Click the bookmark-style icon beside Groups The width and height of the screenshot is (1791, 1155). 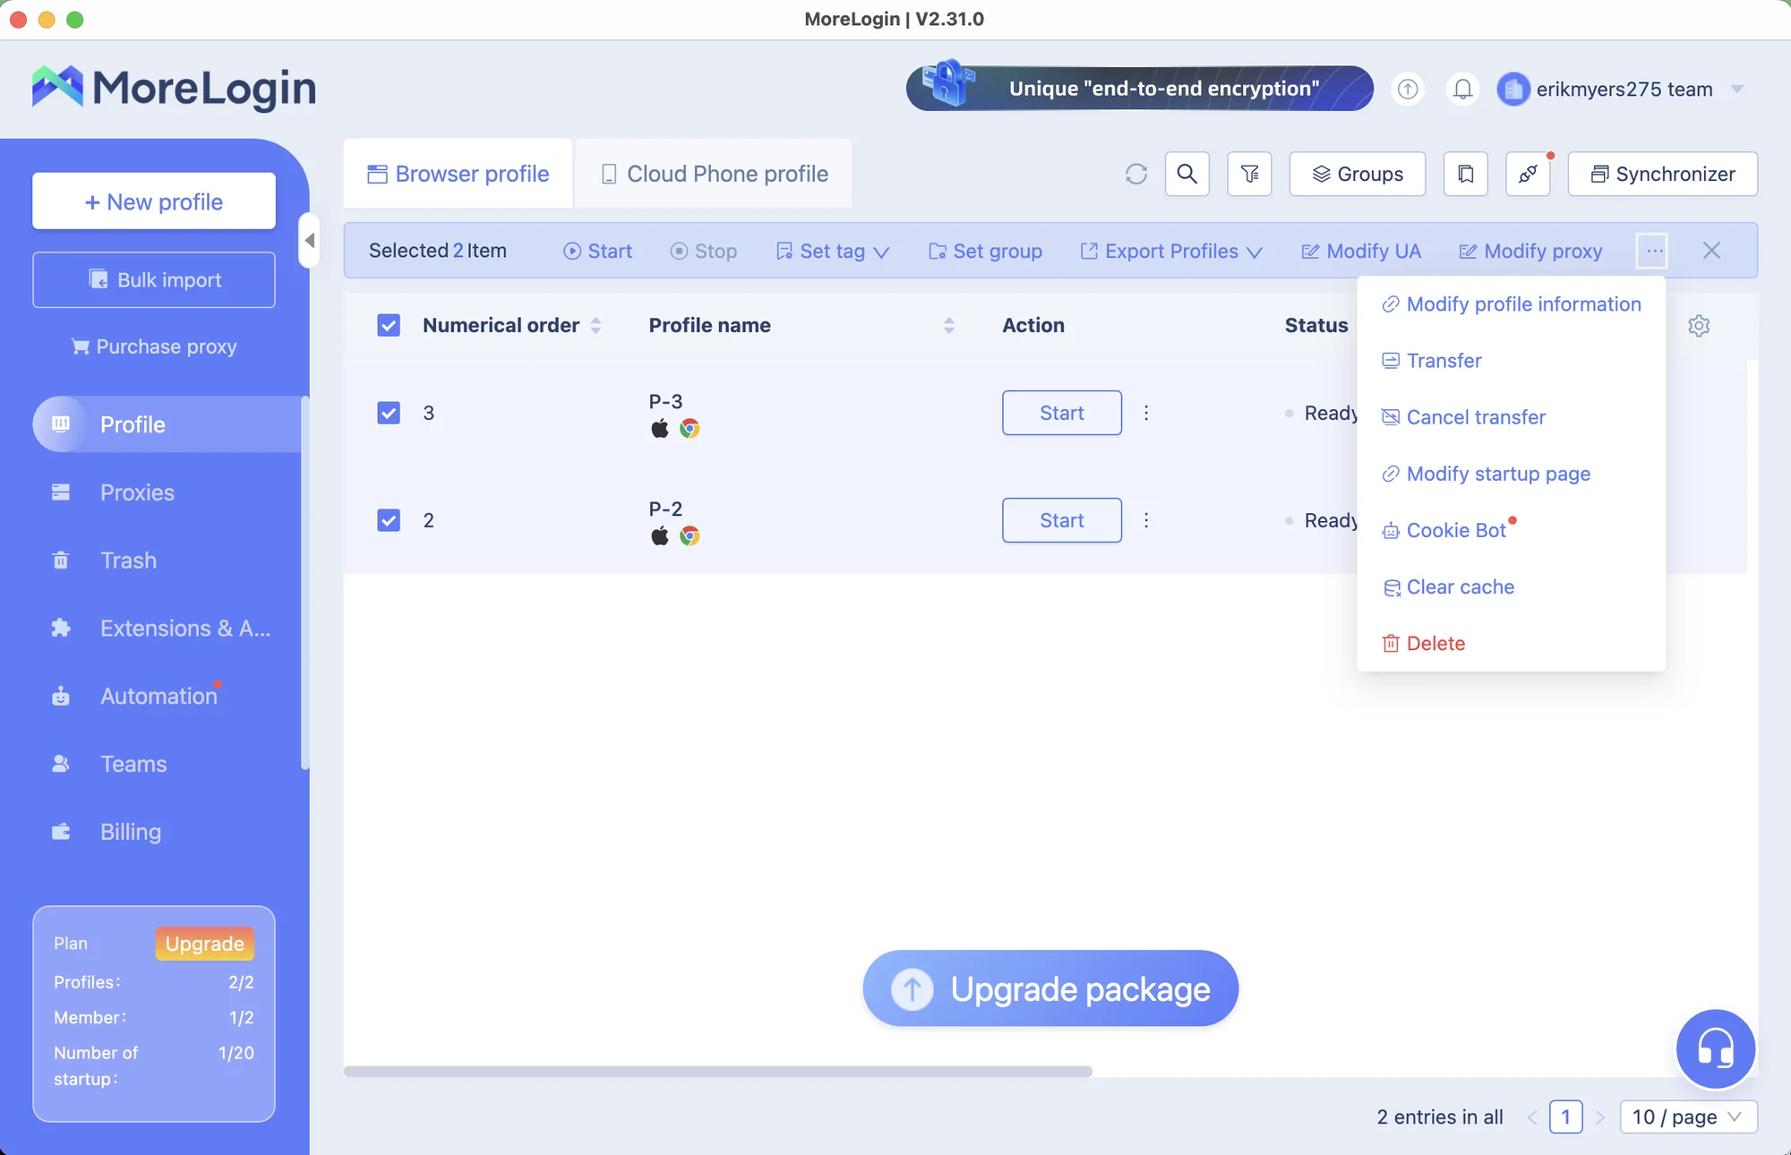(1466, 174)
